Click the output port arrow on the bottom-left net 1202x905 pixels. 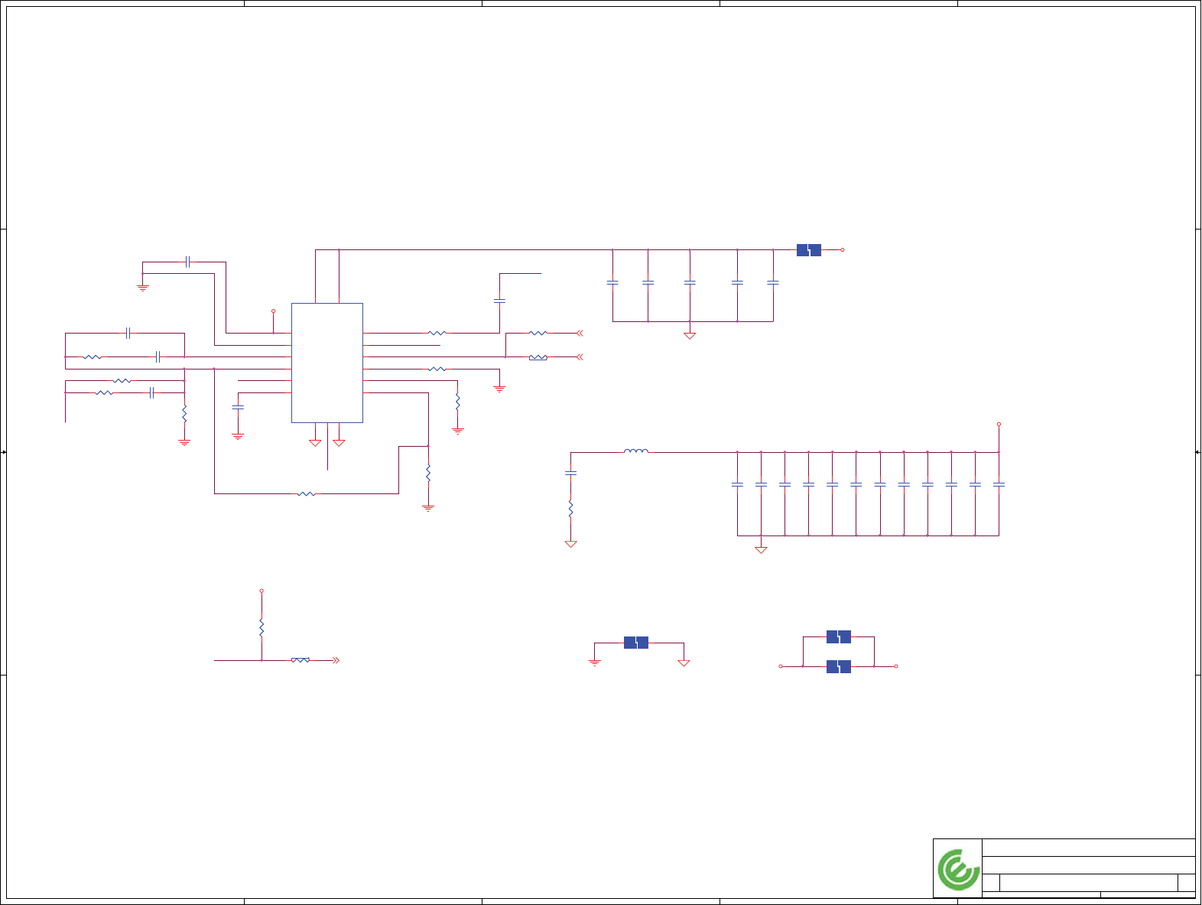[336, 660]
